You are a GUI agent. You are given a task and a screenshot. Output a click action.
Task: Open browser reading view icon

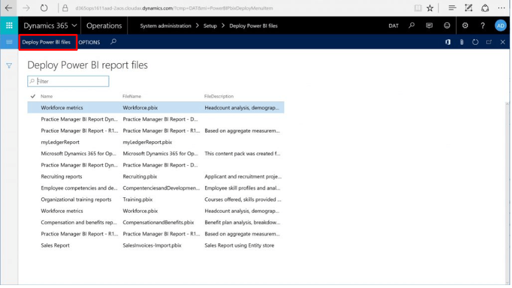(x=418, y=8)
